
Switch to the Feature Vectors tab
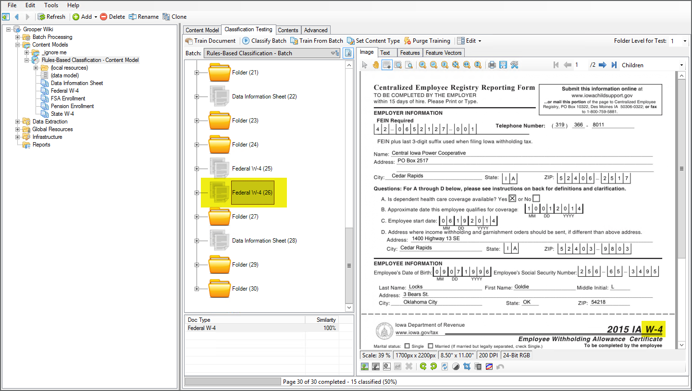[443, 53]
